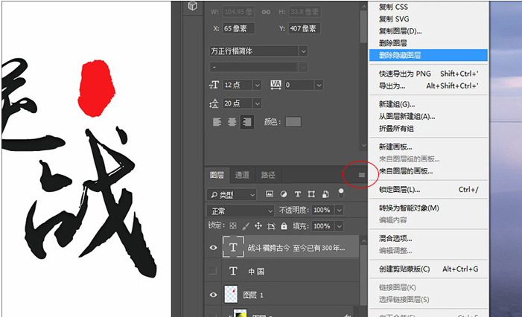Open the tracking value 0 dropdown
The width and height of the screenshot is (522, 317).
(319, 85)
